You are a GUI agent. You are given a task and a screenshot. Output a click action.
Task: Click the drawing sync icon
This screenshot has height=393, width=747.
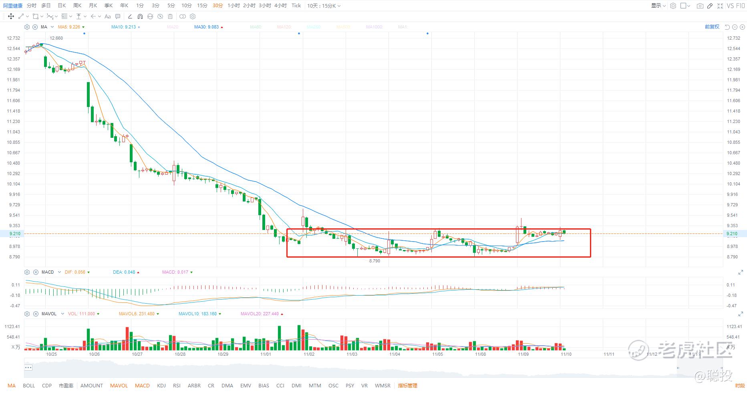(x=150, y=16)
